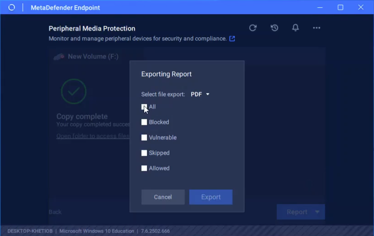This screenshot has width=374, height=236.
Task: Check the All checkbox
Action: point(144,107)
